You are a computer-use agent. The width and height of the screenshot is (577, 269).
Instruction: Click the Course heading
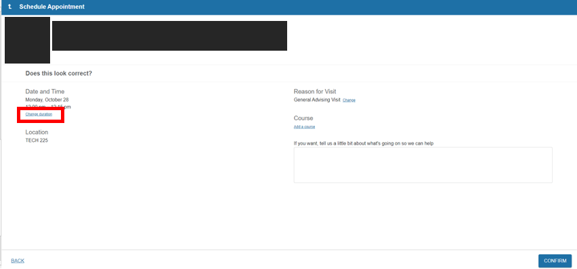[x=303, y=118]
